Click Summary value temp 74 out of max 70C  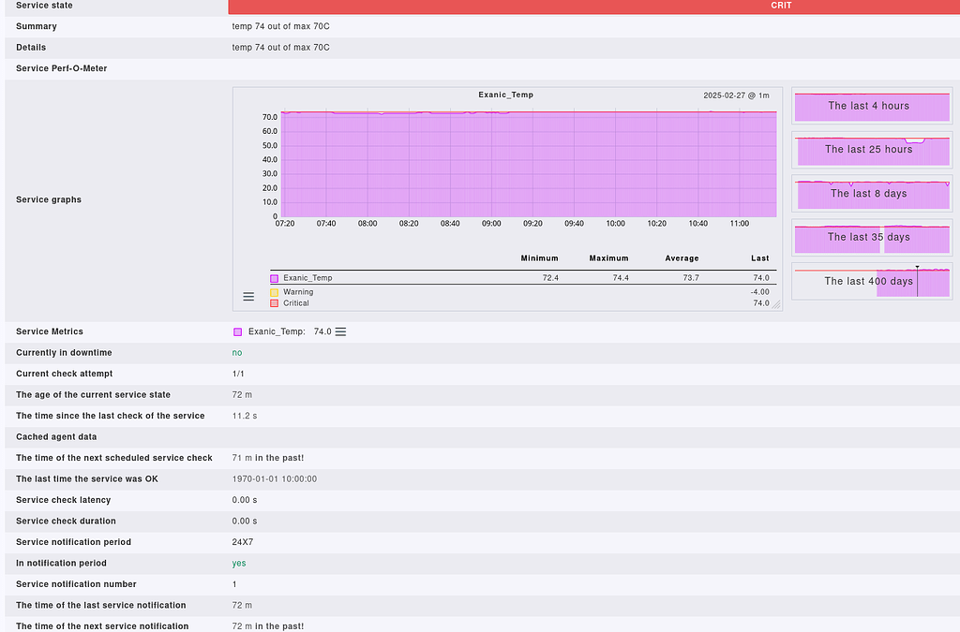[280, 26]
